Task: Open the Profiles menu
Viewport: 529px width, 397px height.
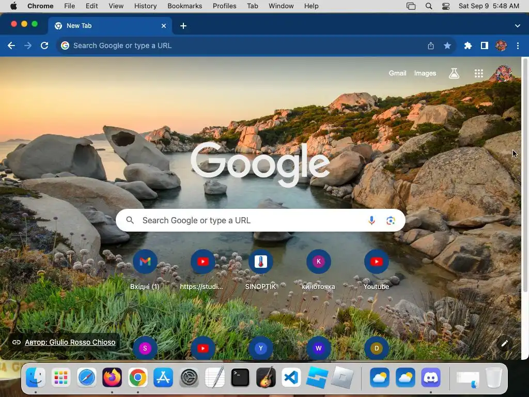Action: [x=224, y=6]
